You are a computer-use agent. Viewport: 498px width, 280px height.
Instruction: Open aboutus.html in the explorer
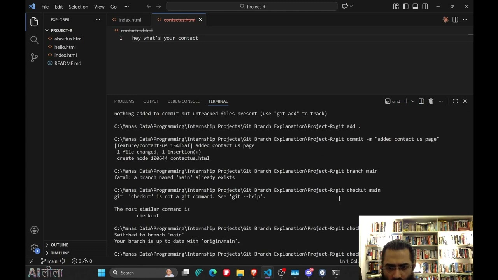coord(68,39)
